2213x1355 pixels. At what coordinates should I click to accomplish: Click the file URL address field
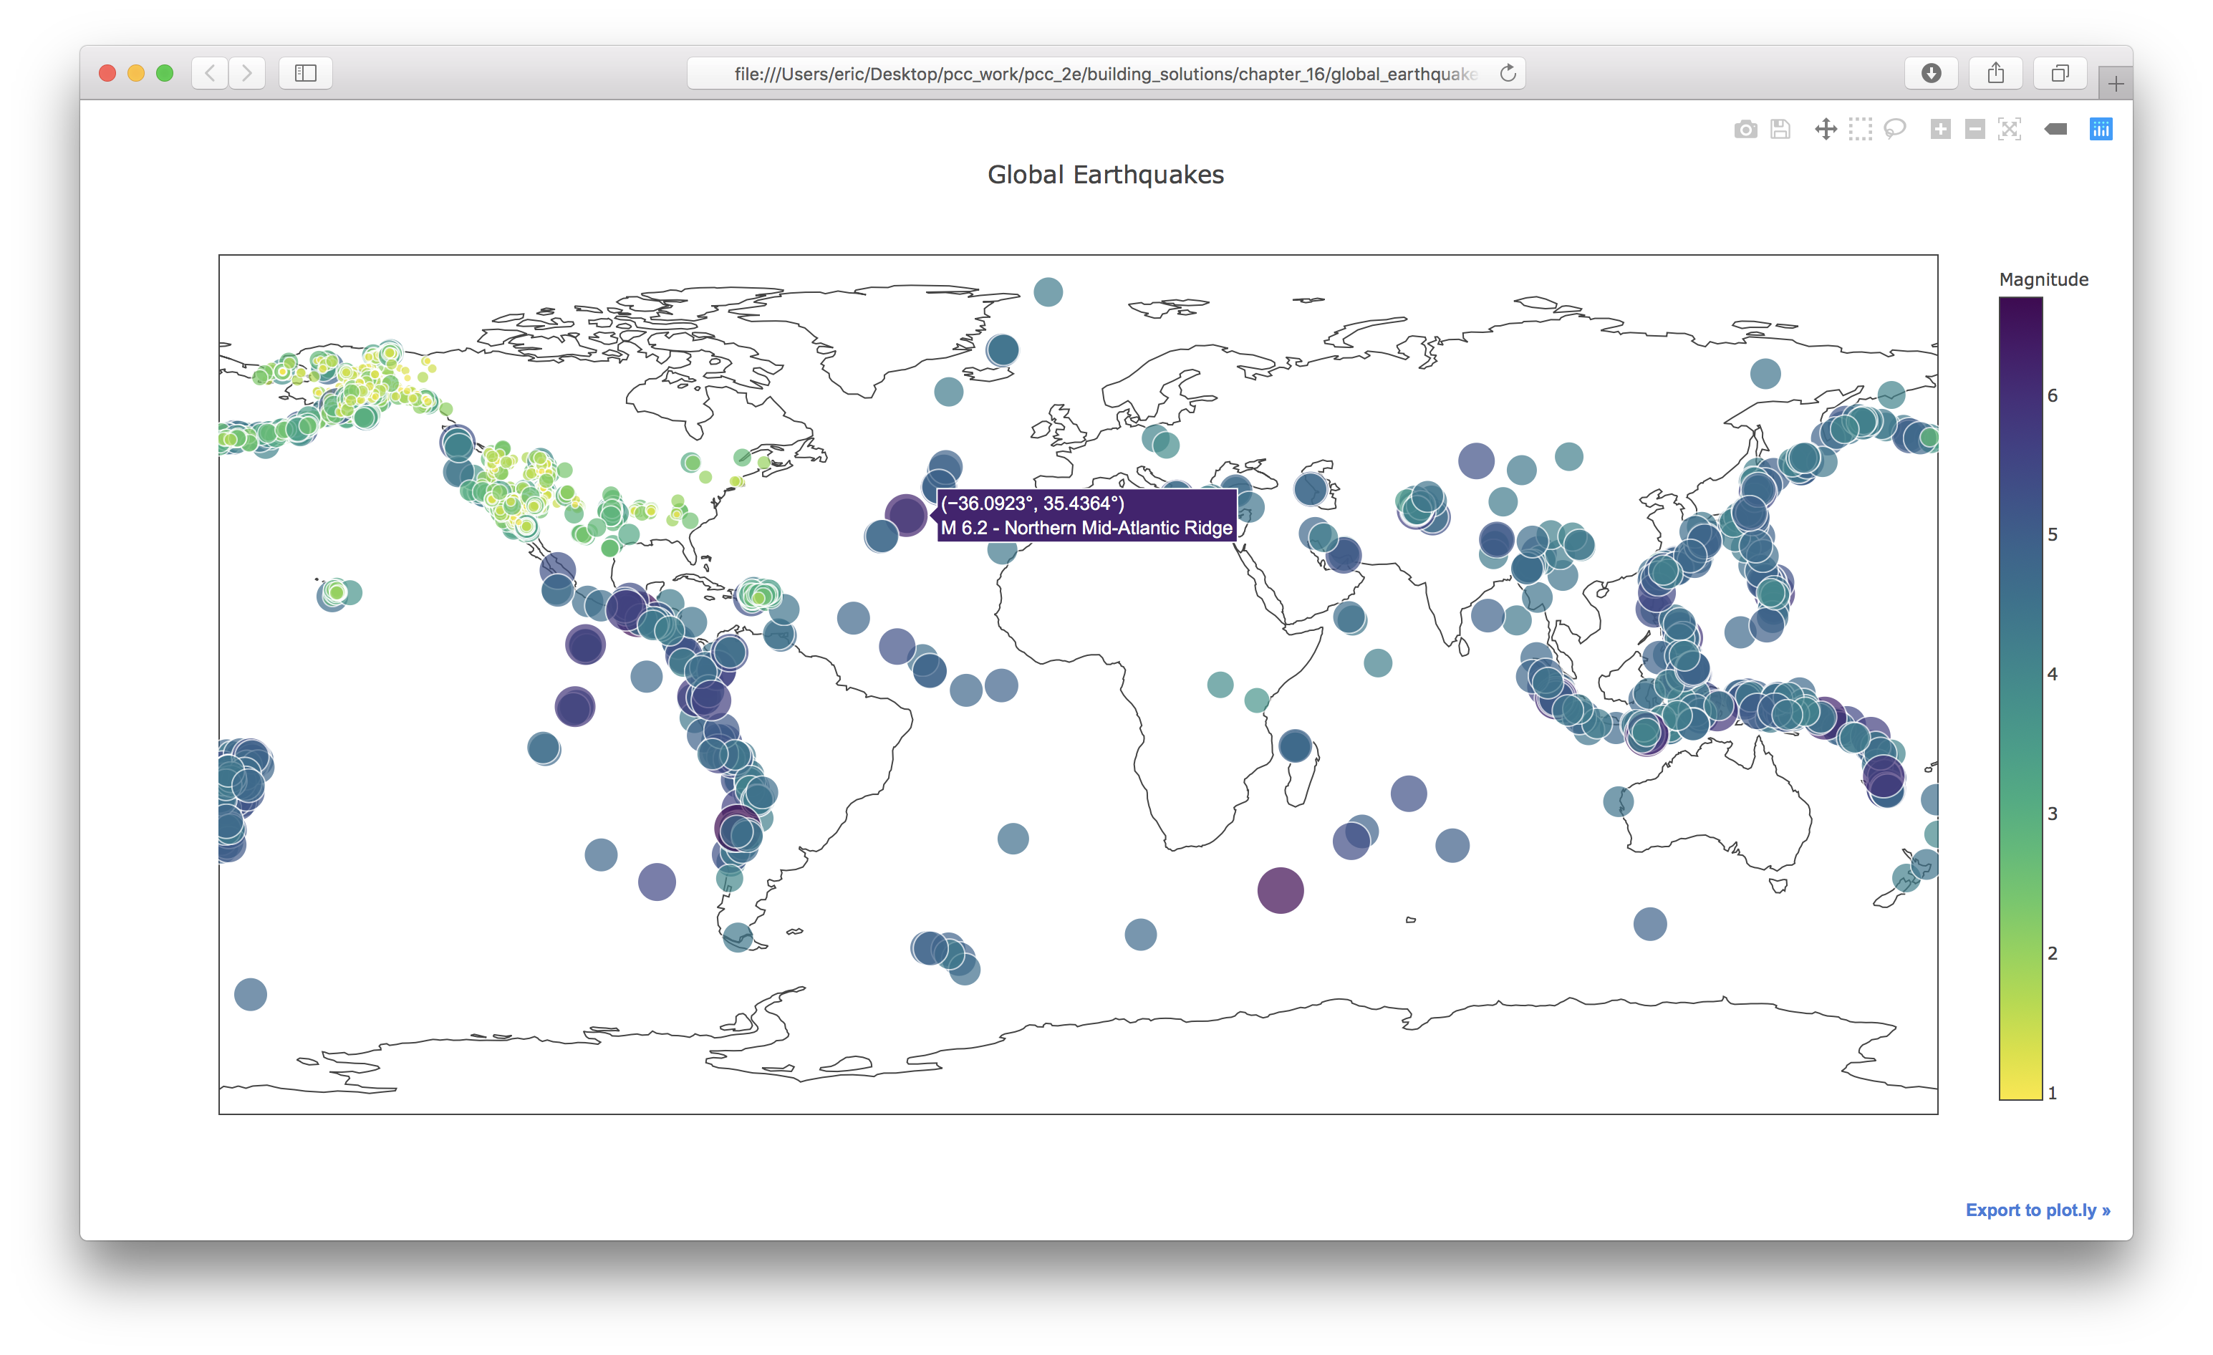coord(1104,74)
